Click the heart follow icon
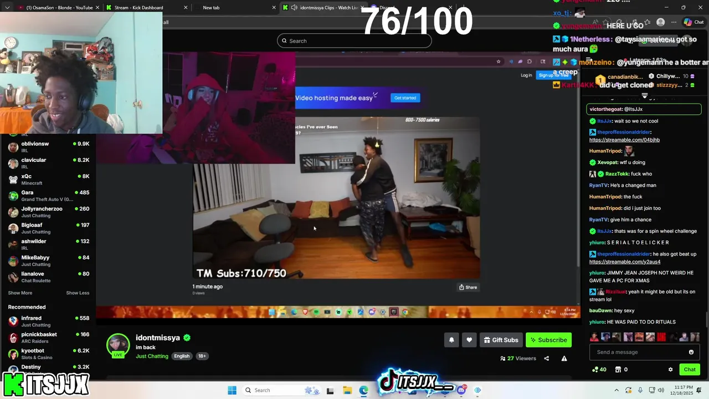 pyautogui.click(x=469, y=340)
